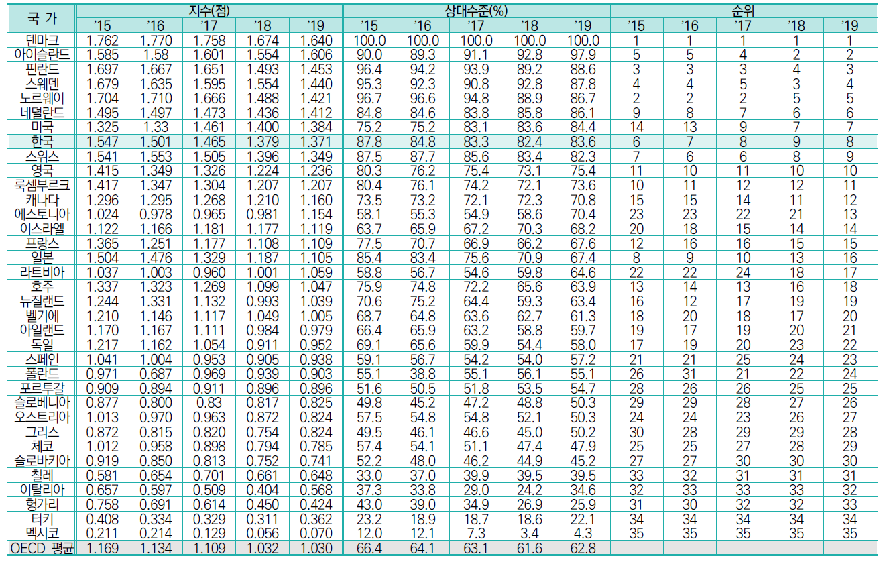Viewport: 889px width, 568px height.
Task: Select the '슬로베니아' row label
Action: point(42,404)
